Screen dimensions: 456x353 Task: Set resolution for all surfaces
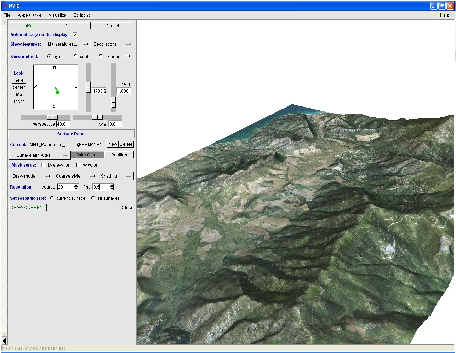tap(93, 198)
